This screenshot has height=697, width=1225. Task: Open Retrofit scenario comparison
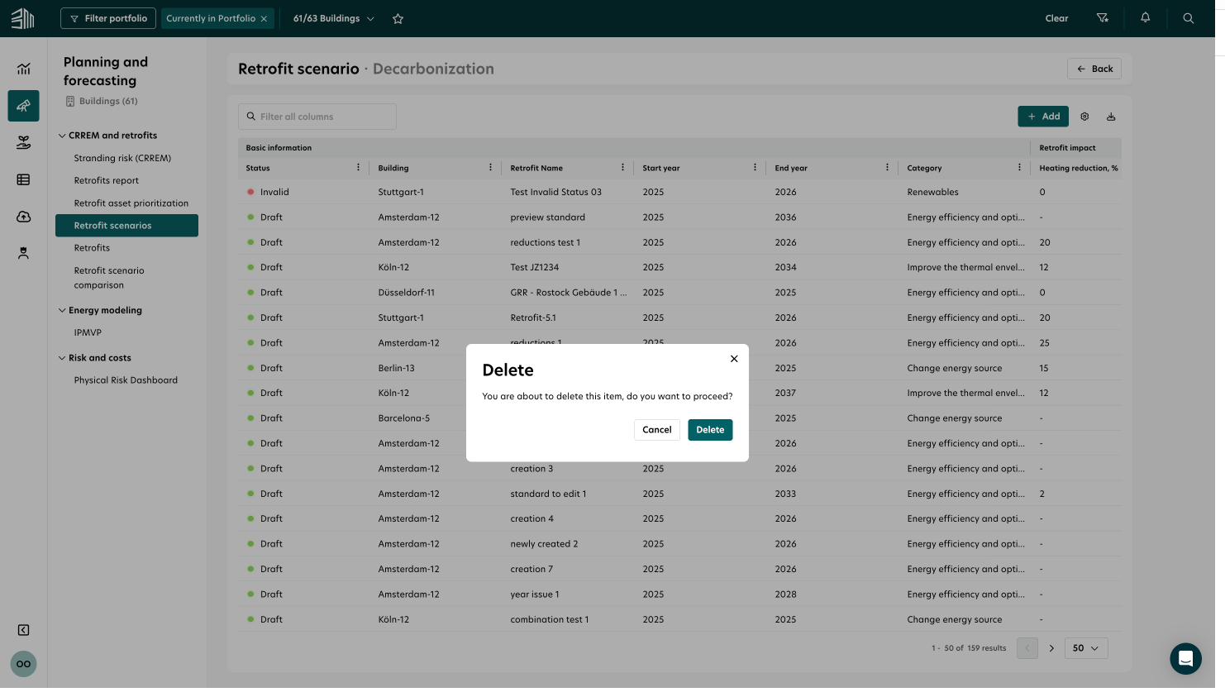tap(109, 278)
